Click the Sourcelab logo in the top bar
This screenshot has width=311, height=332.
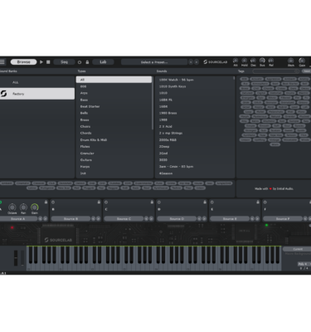pyautogui.click(x=216, y=62)
